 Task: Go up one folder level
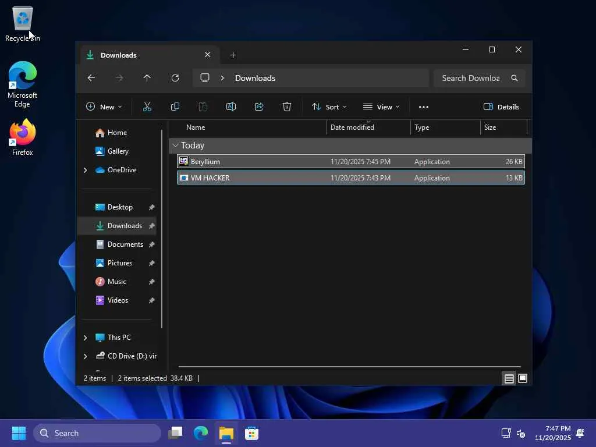147,78
